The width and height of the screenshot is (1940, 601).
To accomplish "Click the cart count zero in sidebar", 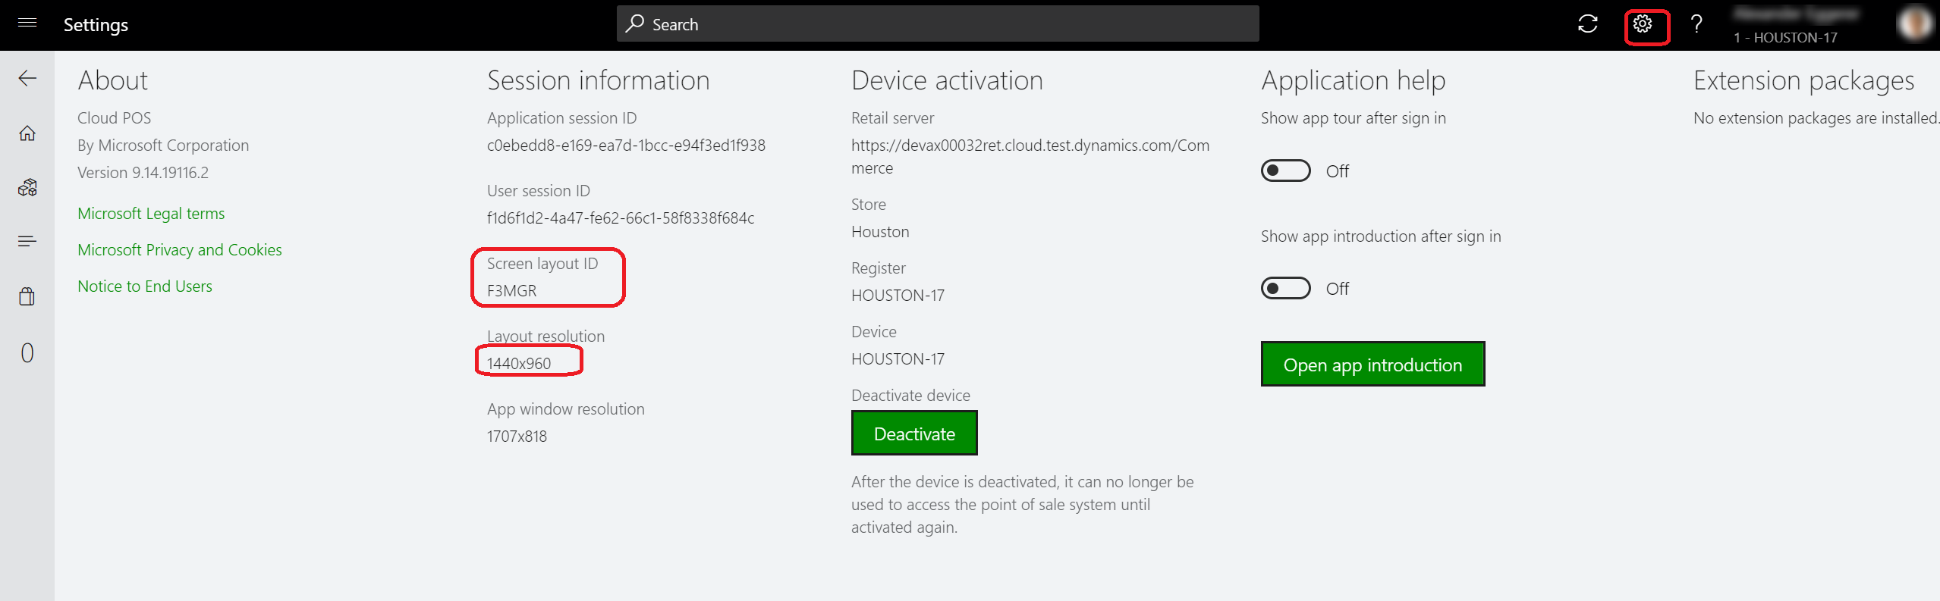I will [x=27, y=353].
